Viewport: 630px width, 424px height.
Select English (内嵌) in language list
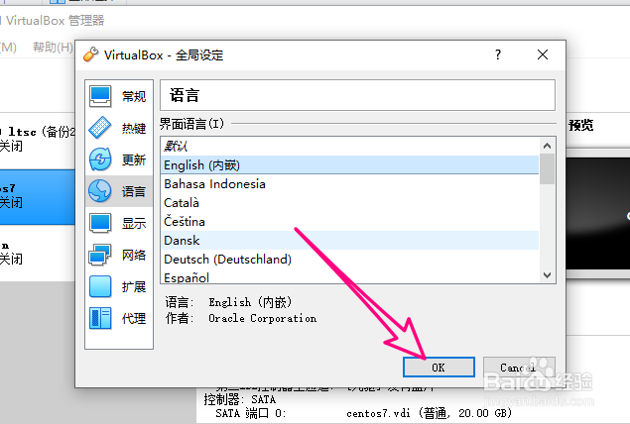pos(349,164)
